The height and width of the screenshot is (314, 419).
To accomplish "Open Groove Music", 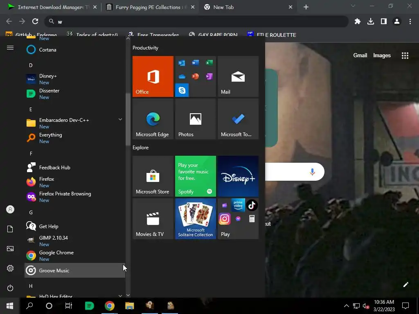I will [75, 270].
